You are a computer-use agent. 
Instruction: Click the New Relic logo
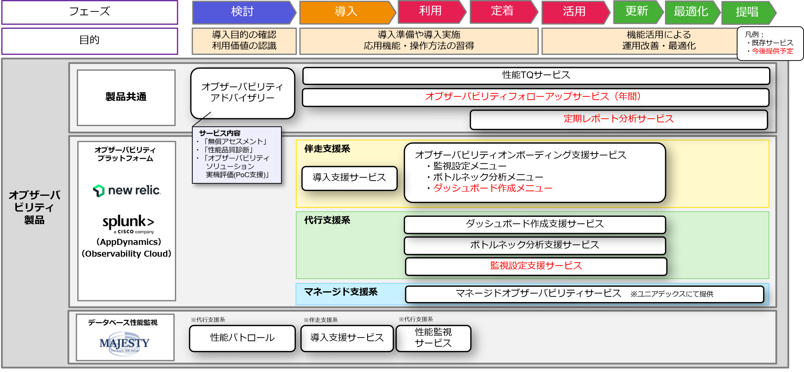[127, 190]
